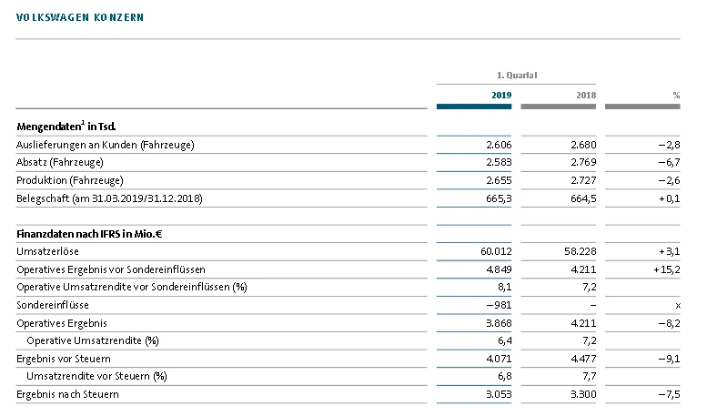This screenshot has width=727, height=416.
Task: Click the change "+3,1" in Umsatzerlöse row
Action: [669, 251]
